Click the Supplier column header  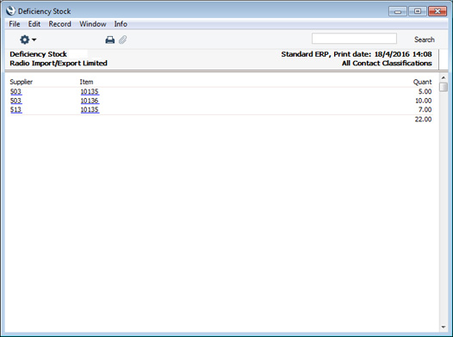coord(21,82)
